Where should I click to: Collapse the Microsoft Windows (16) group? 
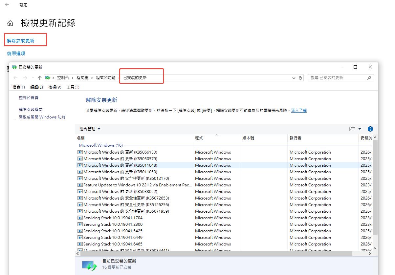click(x=101, y=145)
